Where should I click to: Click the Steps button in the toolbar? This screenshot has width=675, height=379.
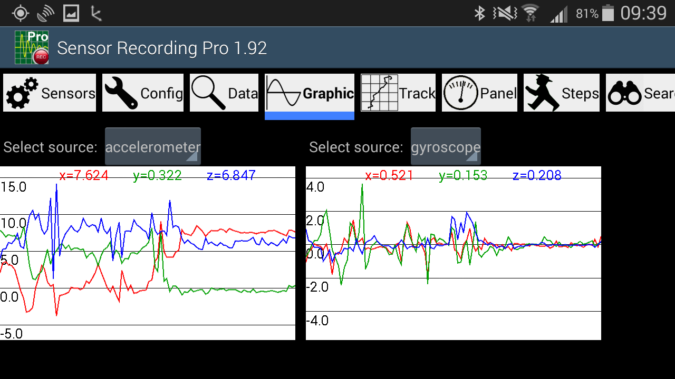click(x=562, y=93)
